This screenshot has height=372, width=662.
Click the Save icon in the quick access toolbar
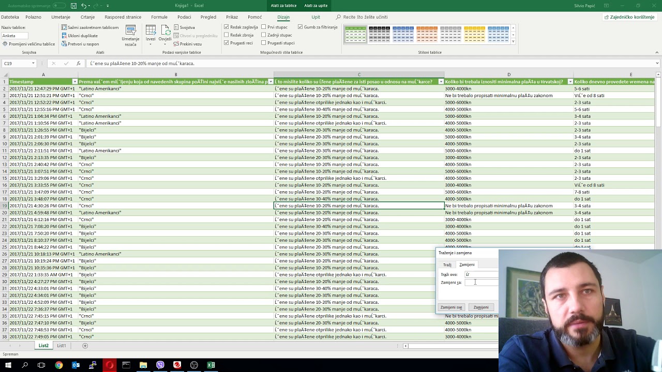(x=73, y=6)
